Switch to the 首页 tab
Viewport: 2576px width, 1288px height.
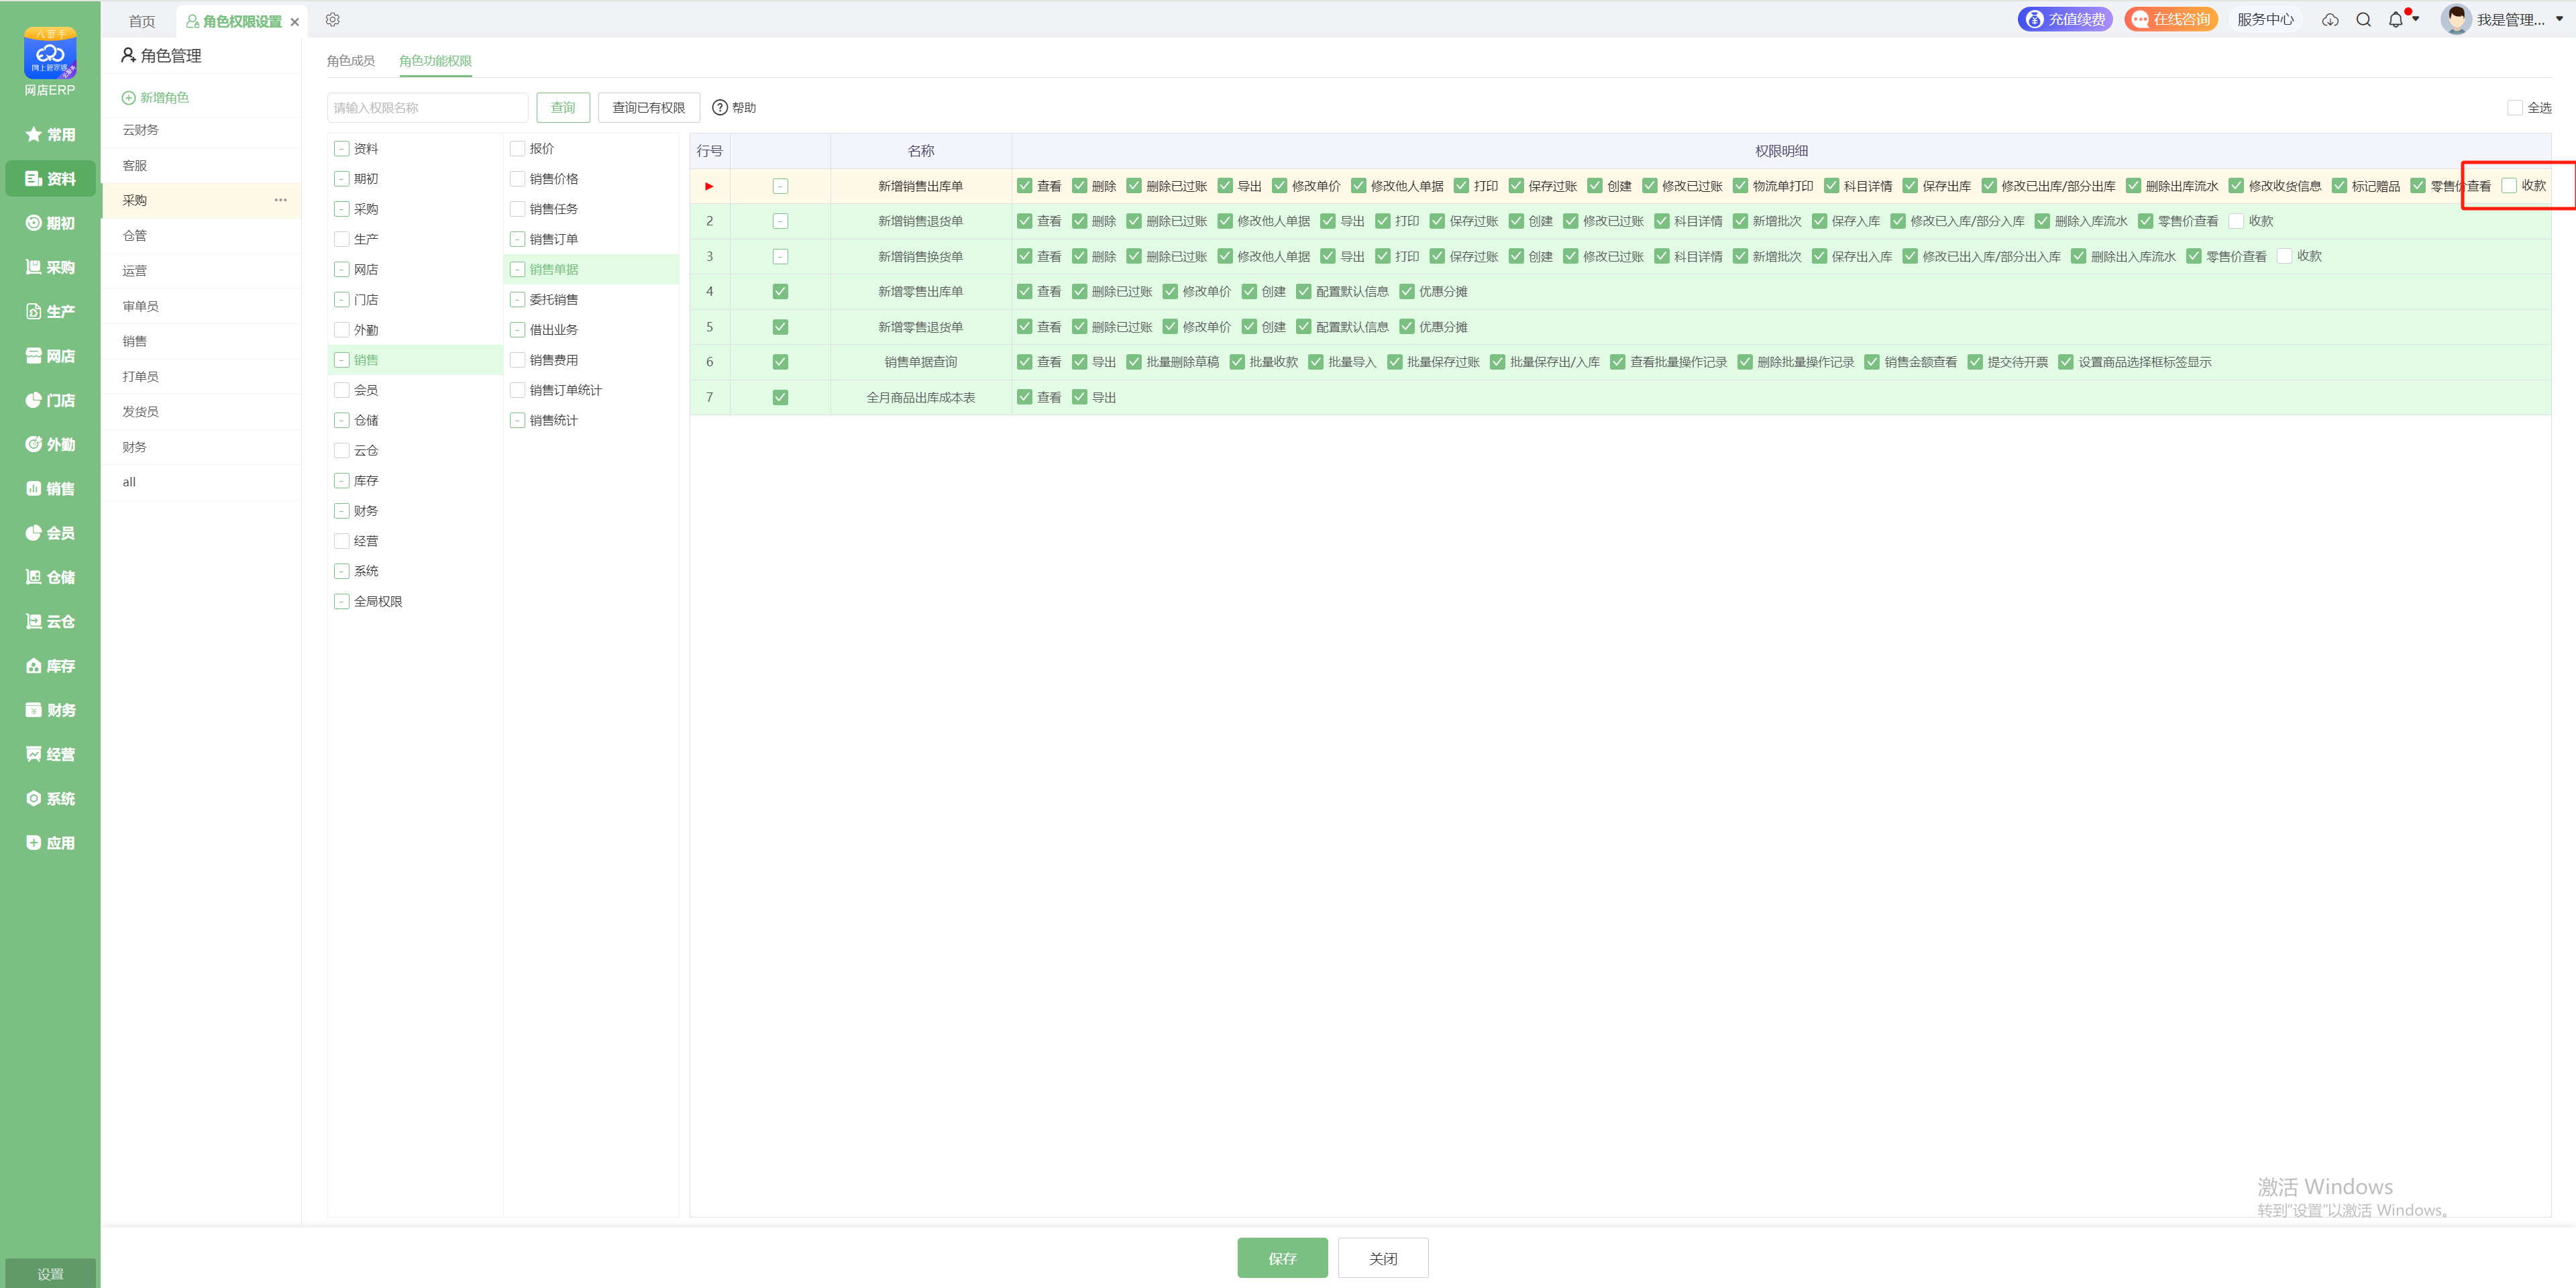click(x=142, y=21)
